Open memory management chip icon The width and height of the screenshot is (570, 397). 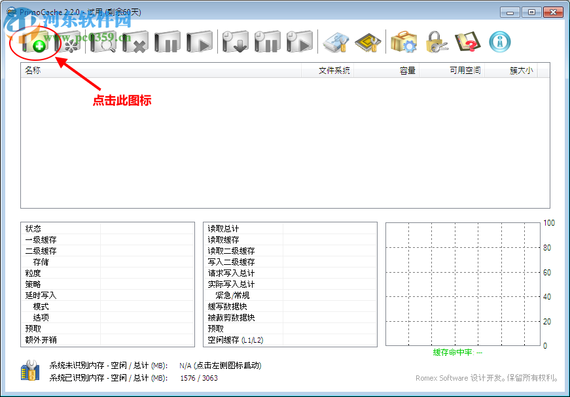click(368, 41)
